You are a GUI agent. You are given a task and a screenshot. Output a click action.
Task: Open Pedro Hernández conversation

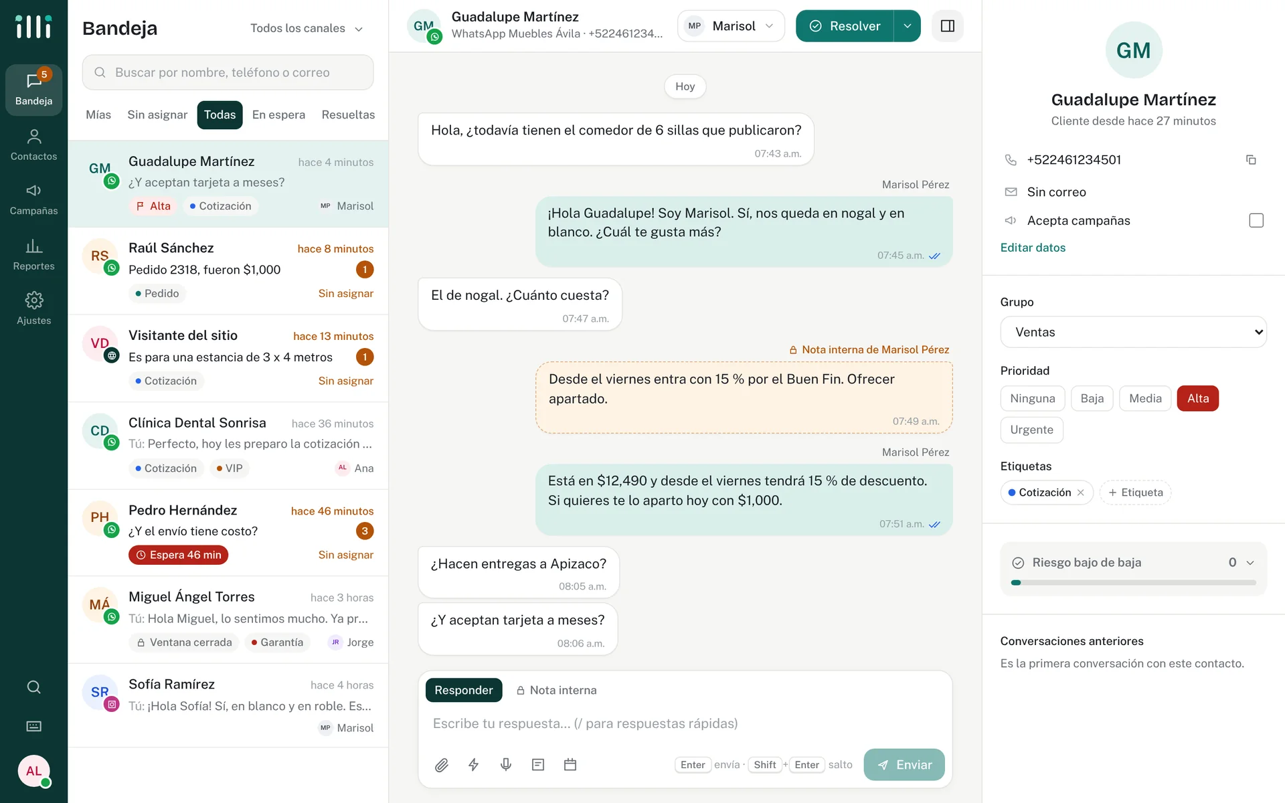coord(228,533)
